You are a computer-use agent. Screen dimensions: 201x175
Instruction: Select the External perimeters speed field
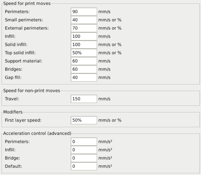click(x=84, y=28)
